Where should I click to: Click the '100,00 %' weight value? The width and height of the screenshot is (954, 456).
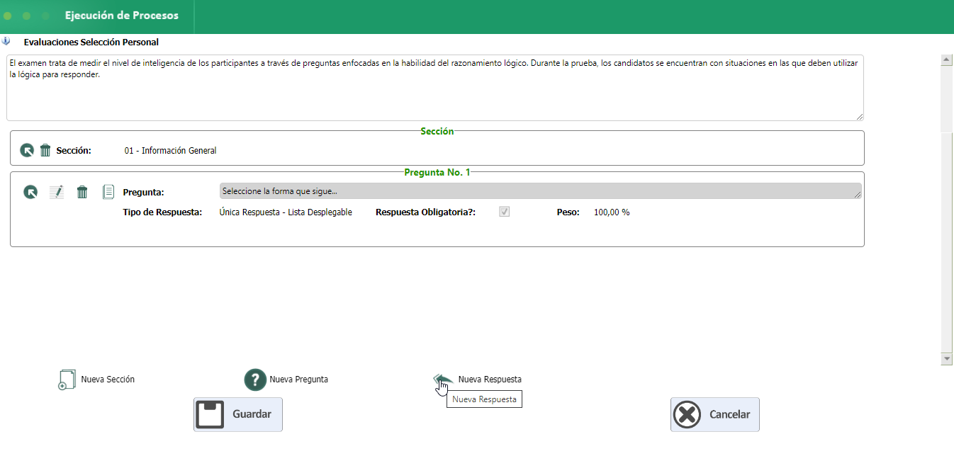pyautogui.click(x=612, y=212)
